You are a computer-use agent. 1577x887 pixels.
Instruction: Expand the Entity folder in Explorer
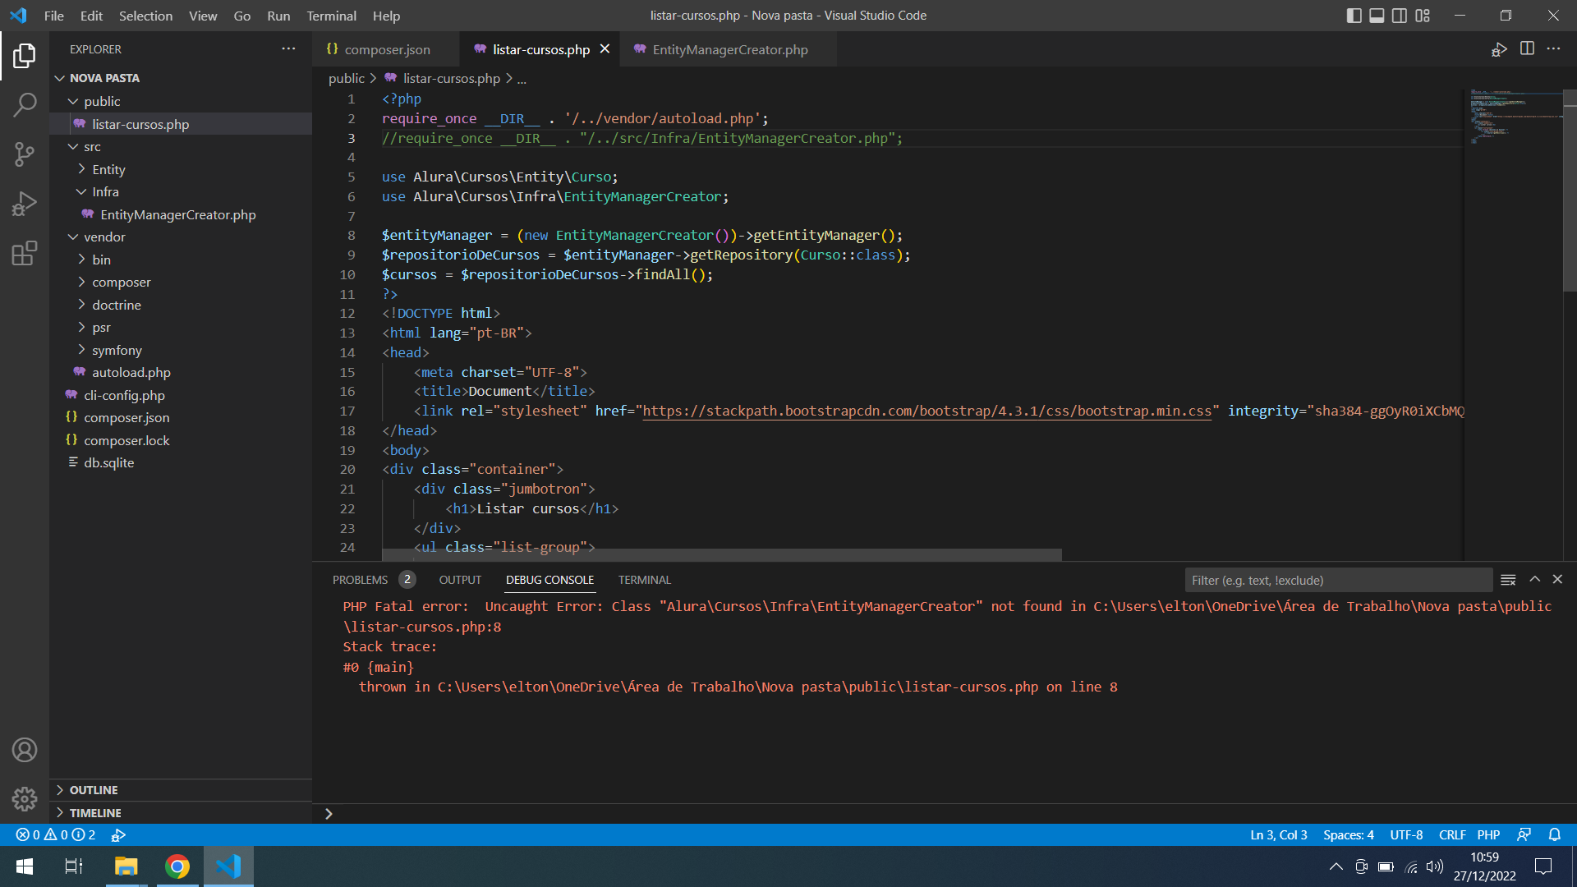108,169
